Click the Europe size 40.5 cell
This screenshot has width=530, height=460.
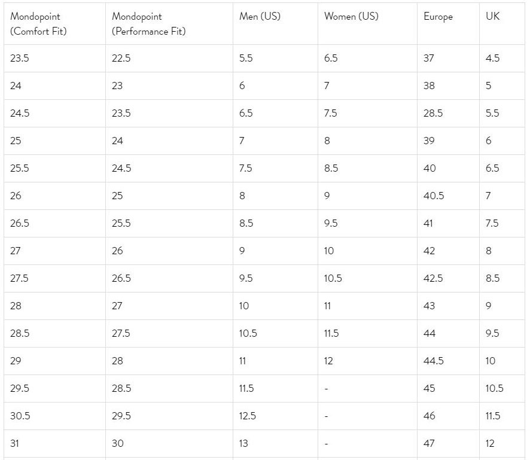448,196
